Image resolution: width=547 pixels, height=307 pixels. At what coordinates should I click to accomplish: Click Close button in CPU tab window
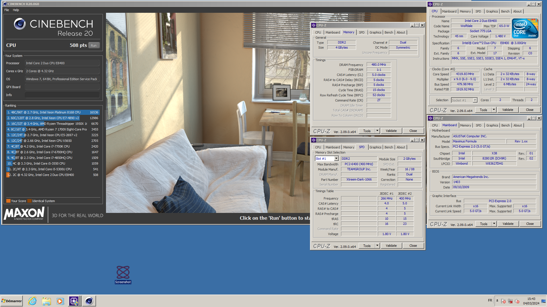click(530, 110)
